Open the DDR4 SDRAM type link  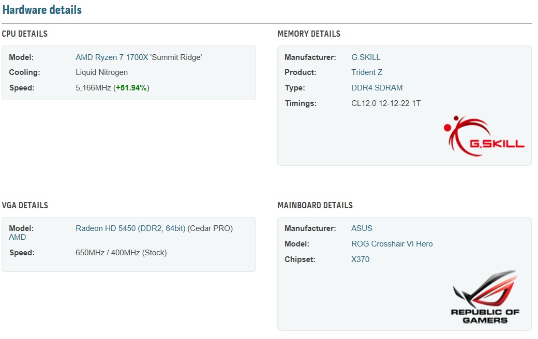coord(377,88)
